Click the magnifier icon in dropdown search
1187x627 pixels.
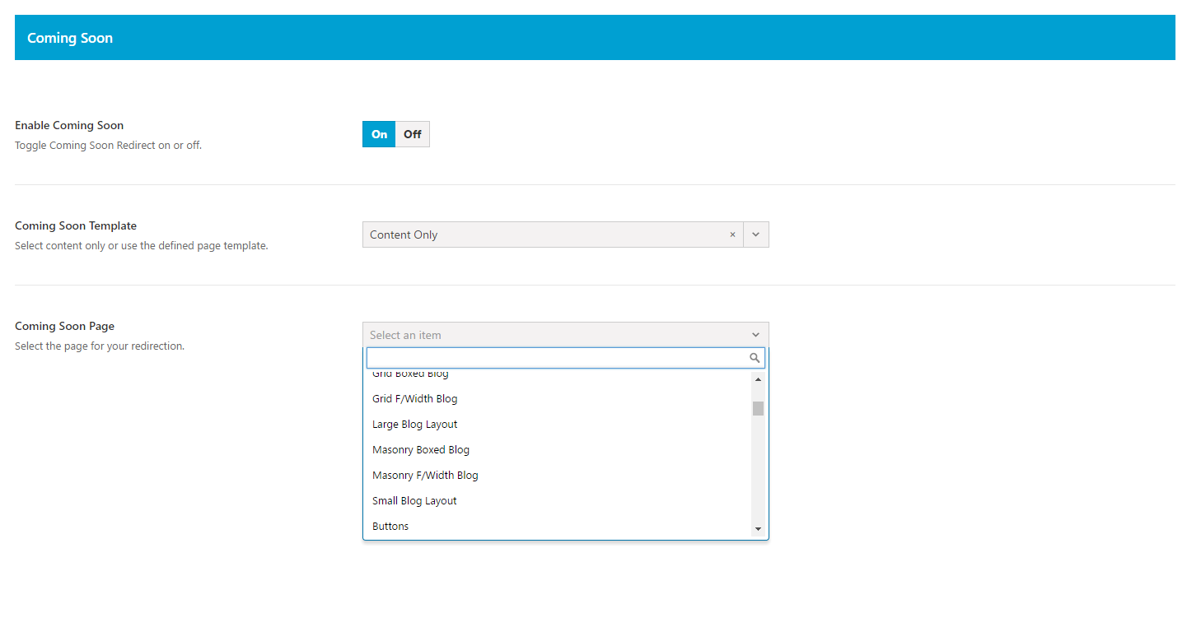754,358
